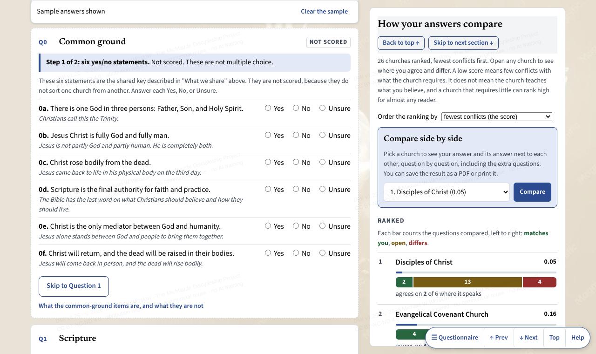Click Disciples of Christ score progress bar
This screenshot has width=596, height=354.
[476, 272]
